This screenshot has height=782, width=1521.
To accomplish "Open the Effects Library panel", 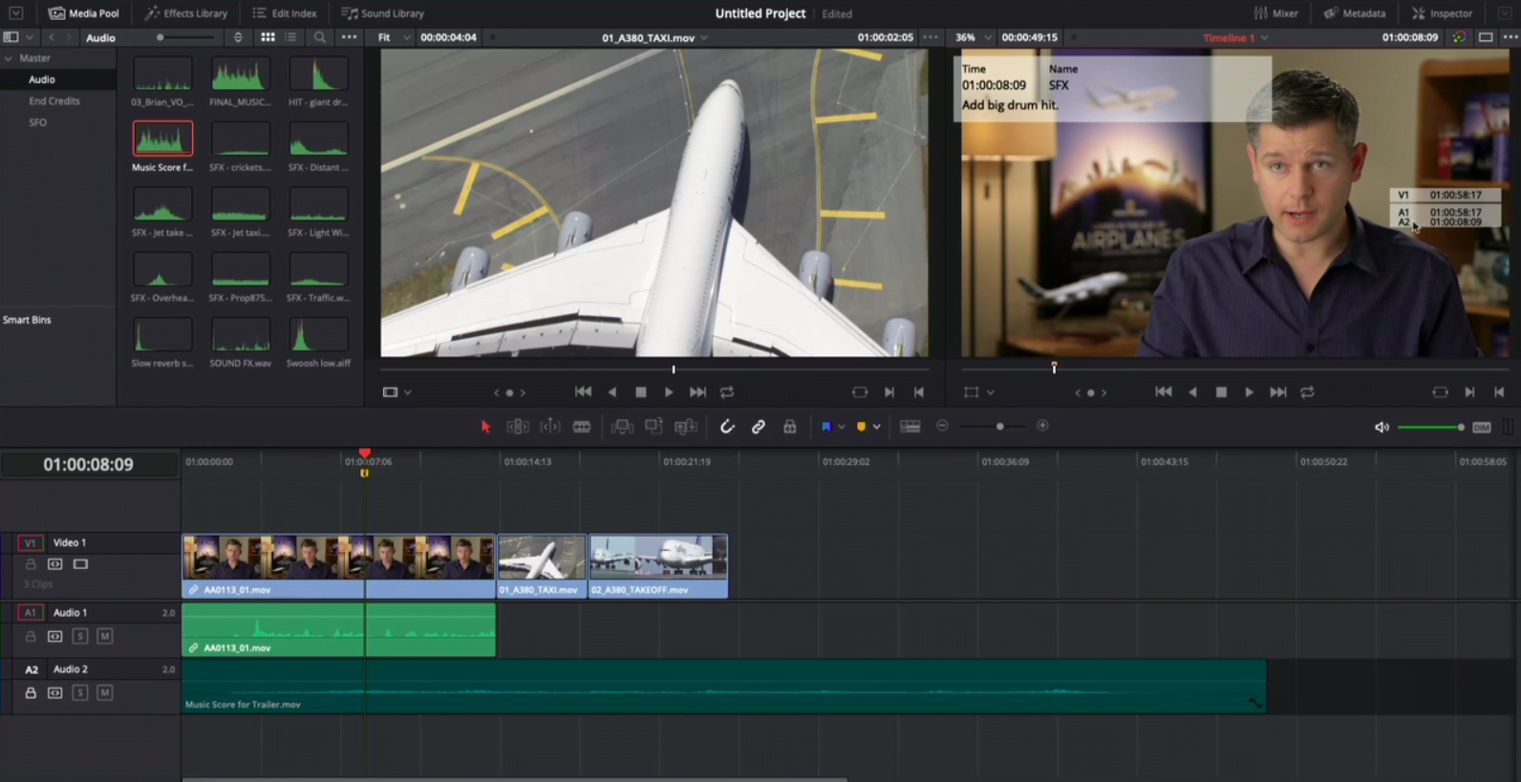I will pos(186,13).
